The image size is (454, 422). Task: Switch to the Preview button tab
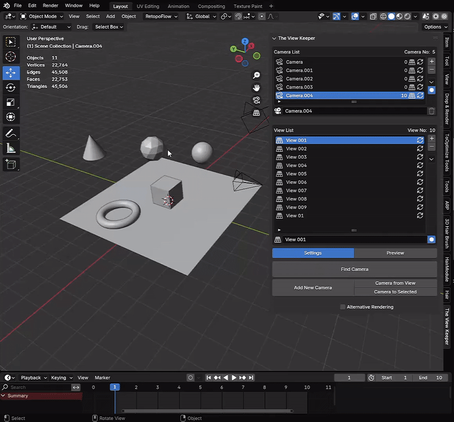395,253
